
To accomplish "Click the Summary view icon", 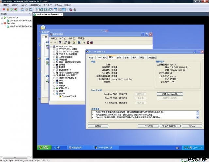I will pos(56,9).
